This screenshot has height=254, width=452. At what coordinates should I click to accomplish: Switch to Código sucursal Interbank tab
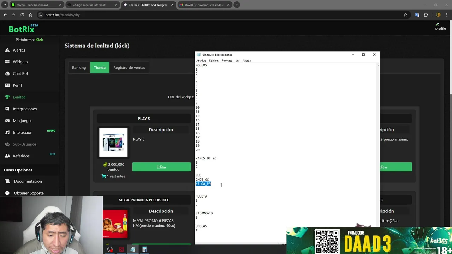point(92,5)
